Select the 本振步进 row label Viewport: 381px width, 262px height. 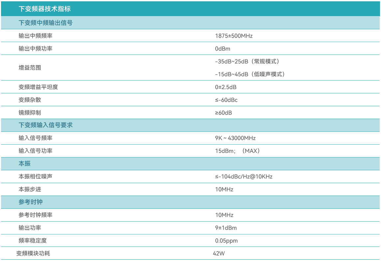pos(30,189)
